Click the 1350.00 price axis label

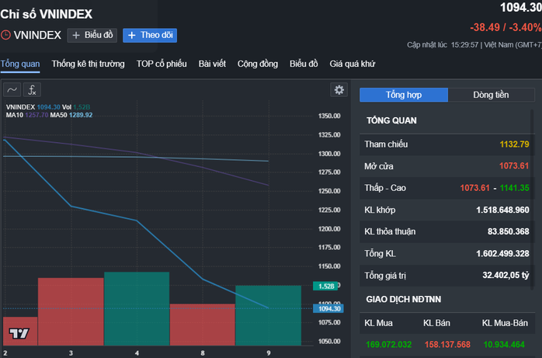[x=329, y=116]
